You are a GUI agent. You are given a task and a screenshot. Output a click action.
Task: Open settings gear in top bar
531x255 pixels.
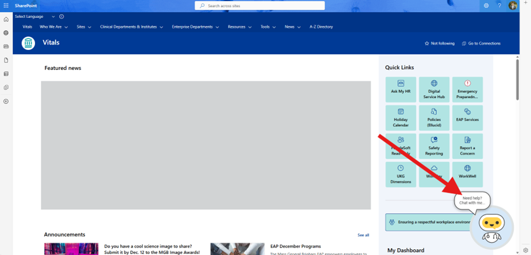tap(486, 5)
